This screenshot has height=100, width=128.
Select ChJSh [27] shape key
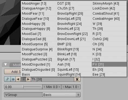coord(74,8)
